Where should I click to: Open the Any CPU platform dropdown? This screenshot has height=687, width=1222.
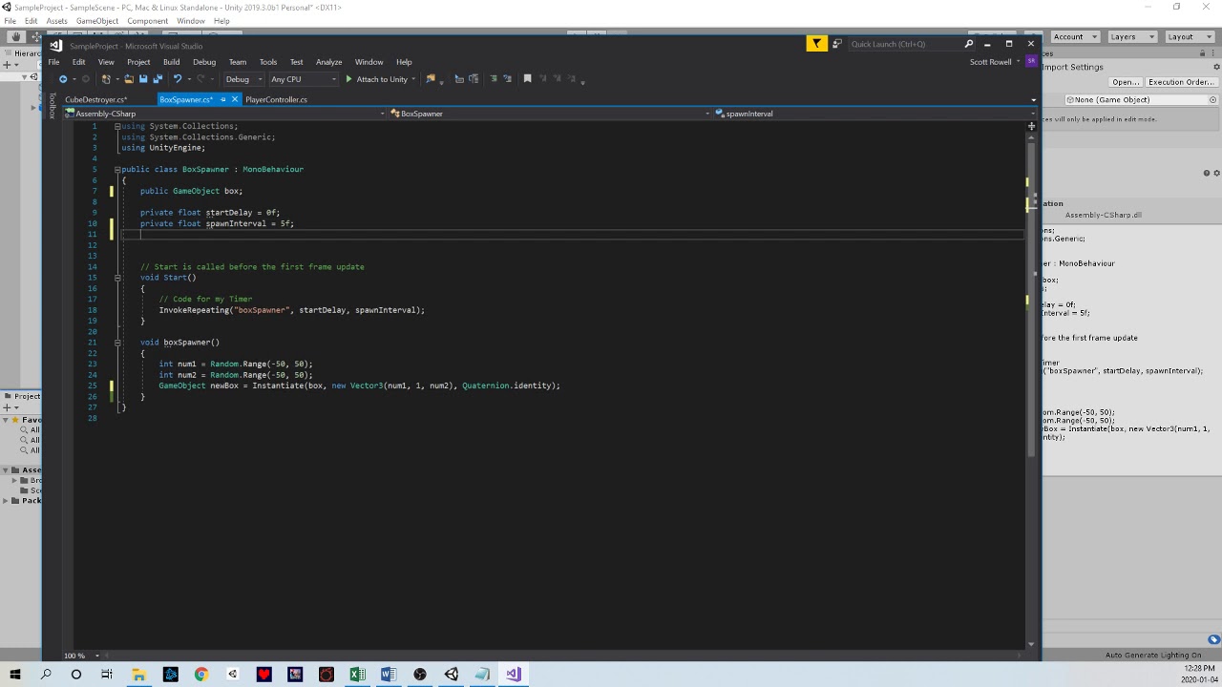tap(303, 79)
